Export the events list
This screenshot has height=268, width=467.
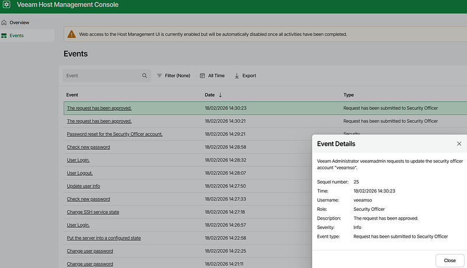click(x=245, y=76)
